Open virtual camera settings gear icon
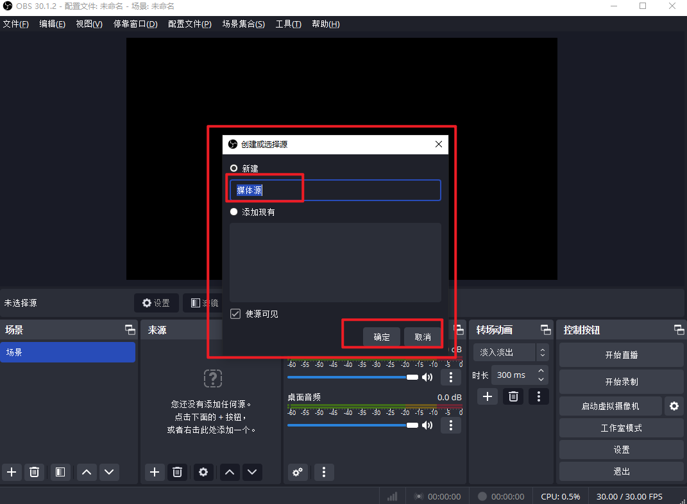Image resolution: width=687 pixels, height=504 pixels. point(674,406)
